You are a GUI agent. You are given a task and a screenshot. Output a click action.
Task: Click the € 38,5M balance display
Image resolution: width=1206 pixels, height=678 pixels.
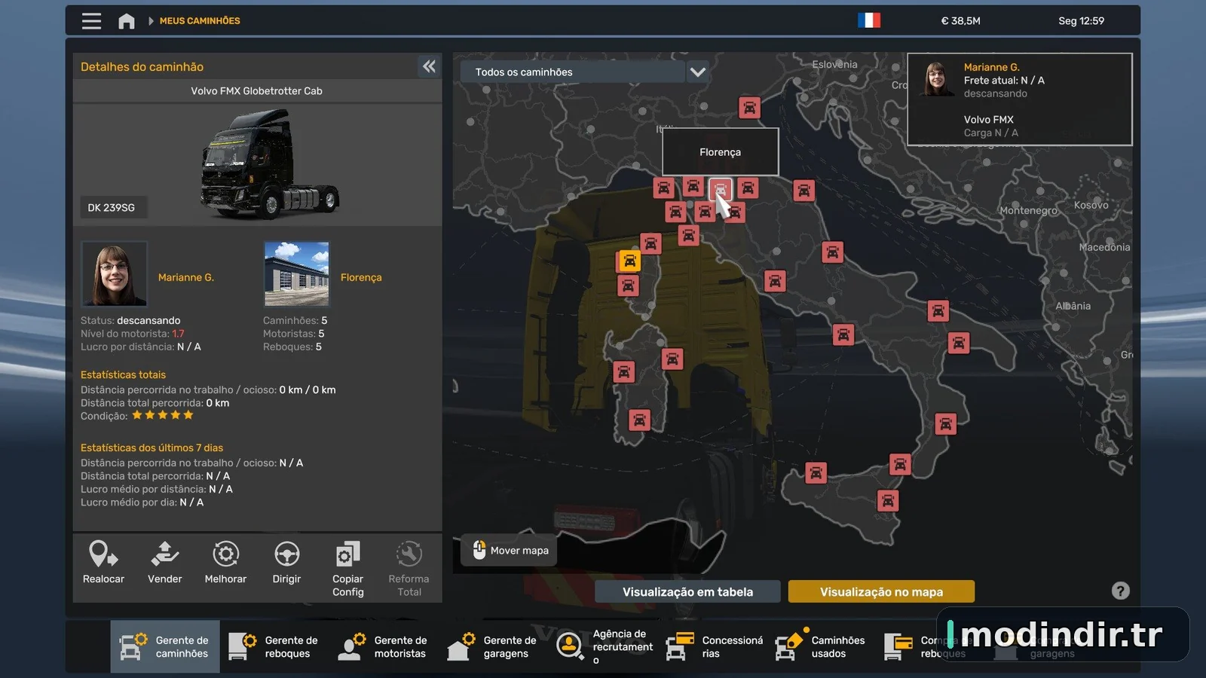(x=960, y=21)
